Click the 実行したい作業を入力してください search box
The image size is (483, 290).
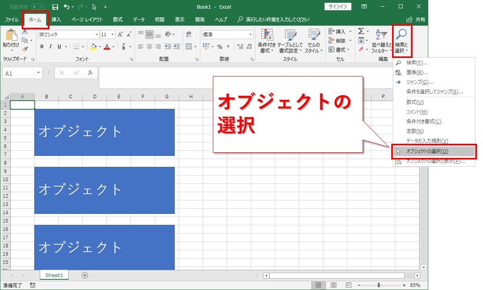[273, 19]
